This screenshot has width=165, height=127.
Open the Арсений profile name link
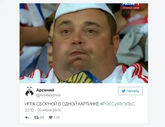45,90
